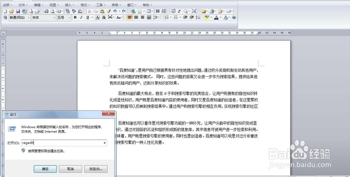The width and height of the screenshot is (350, 177).
Task: Open the 文件 menu
Action: (23, 5)
